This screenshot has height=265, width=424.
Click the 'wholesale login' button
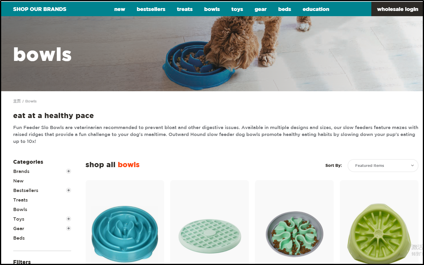[397, 9]
